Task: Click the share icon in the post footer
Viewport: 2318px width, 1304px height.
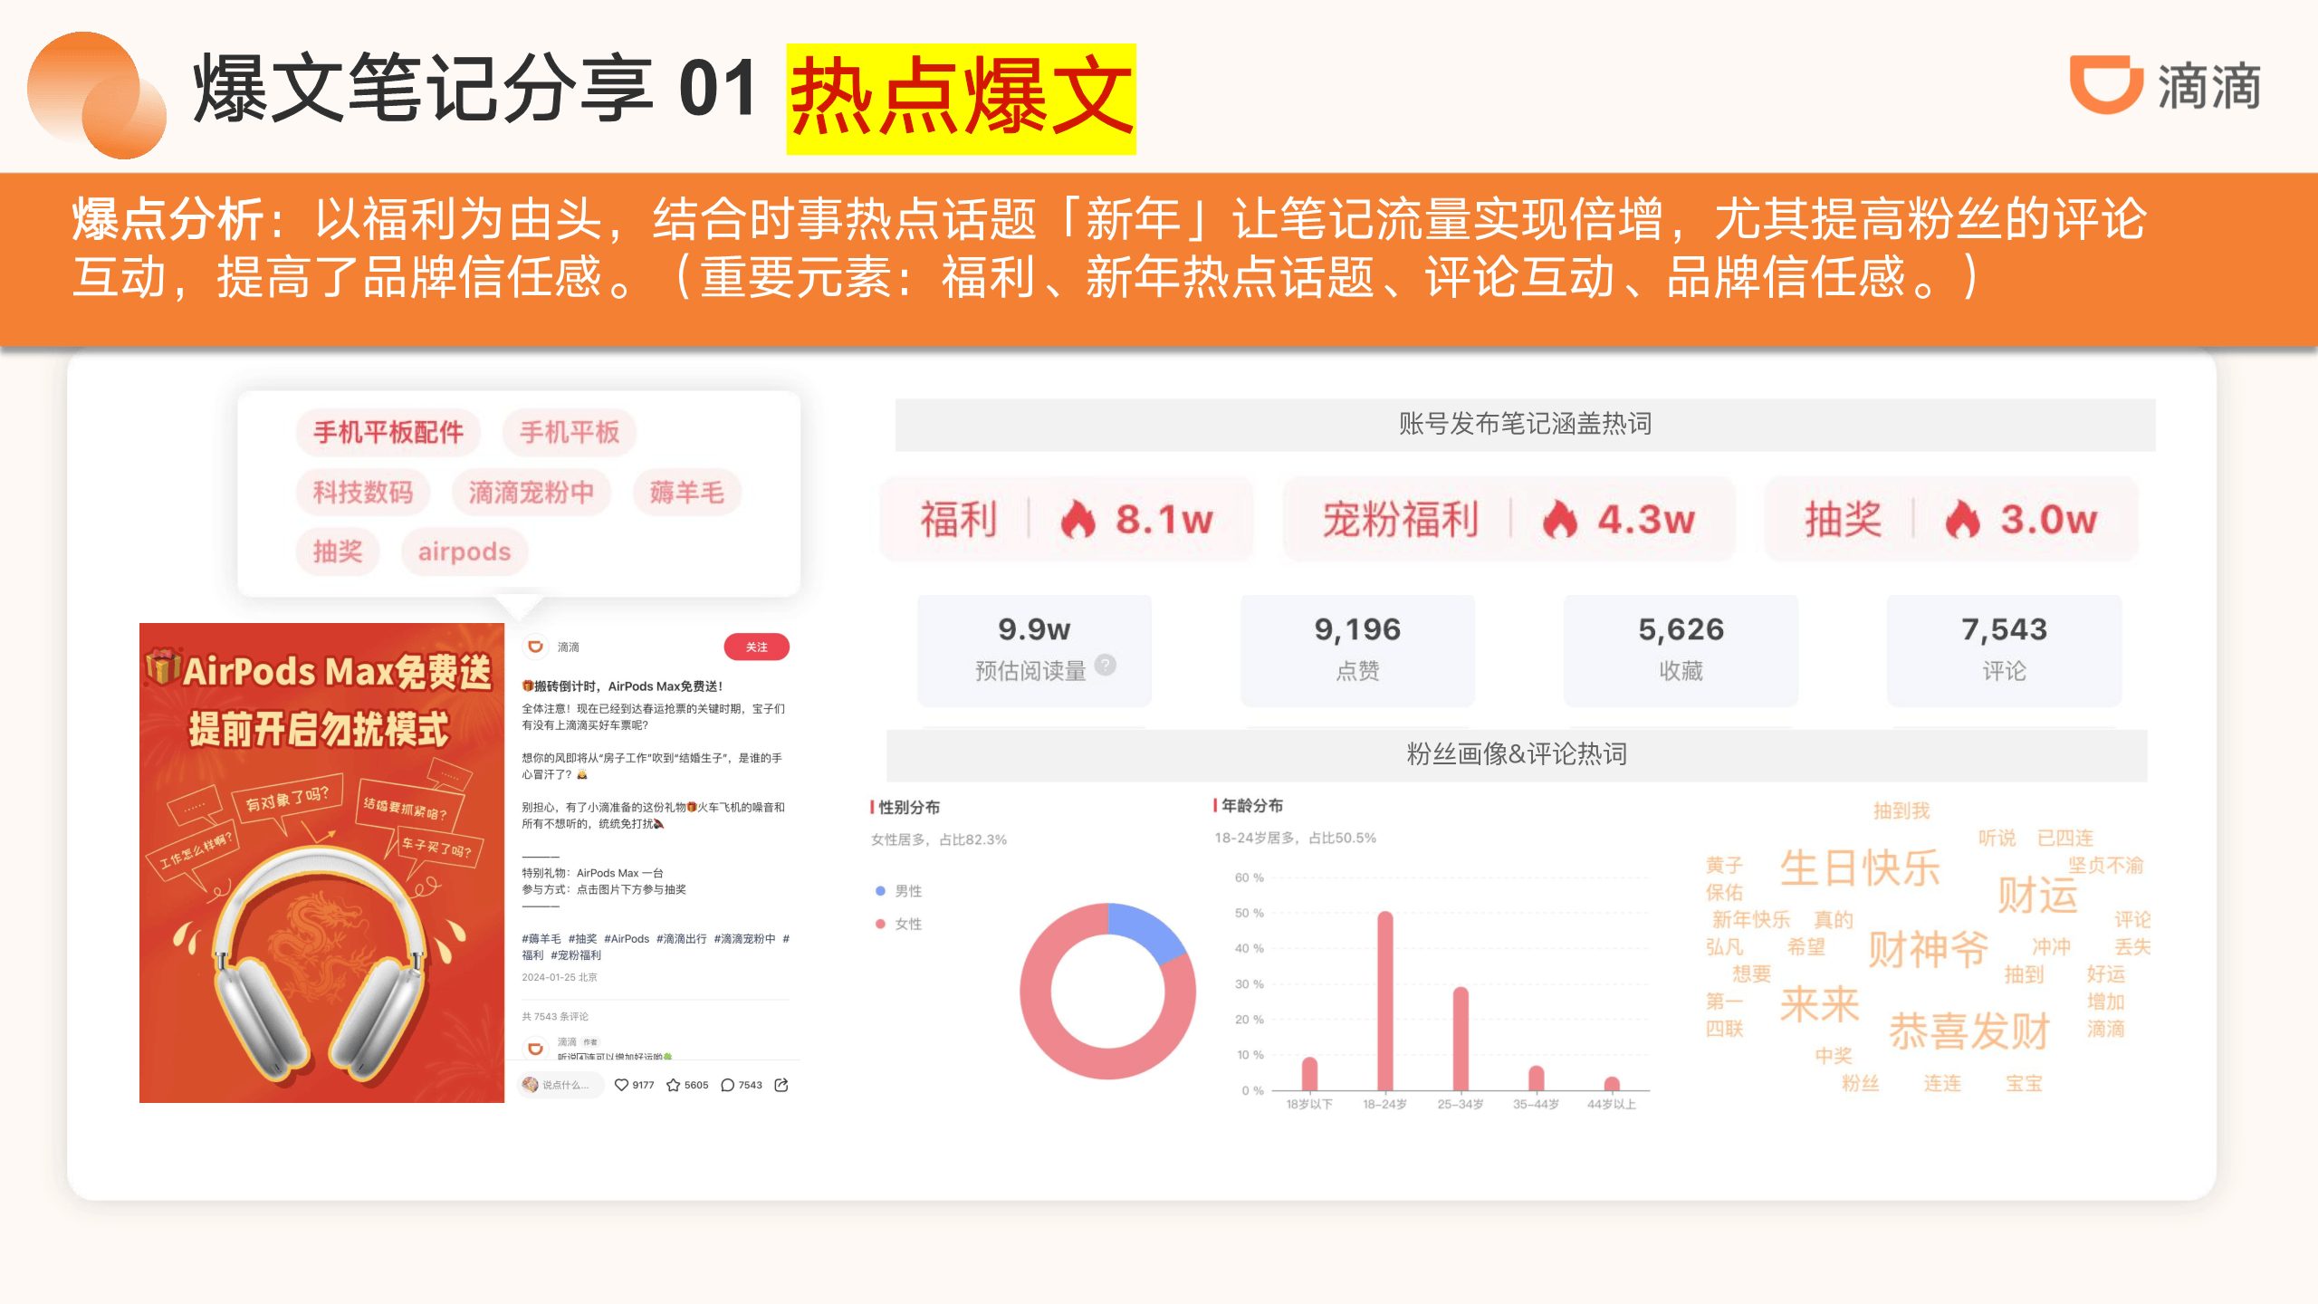Action: [781, 1085]
